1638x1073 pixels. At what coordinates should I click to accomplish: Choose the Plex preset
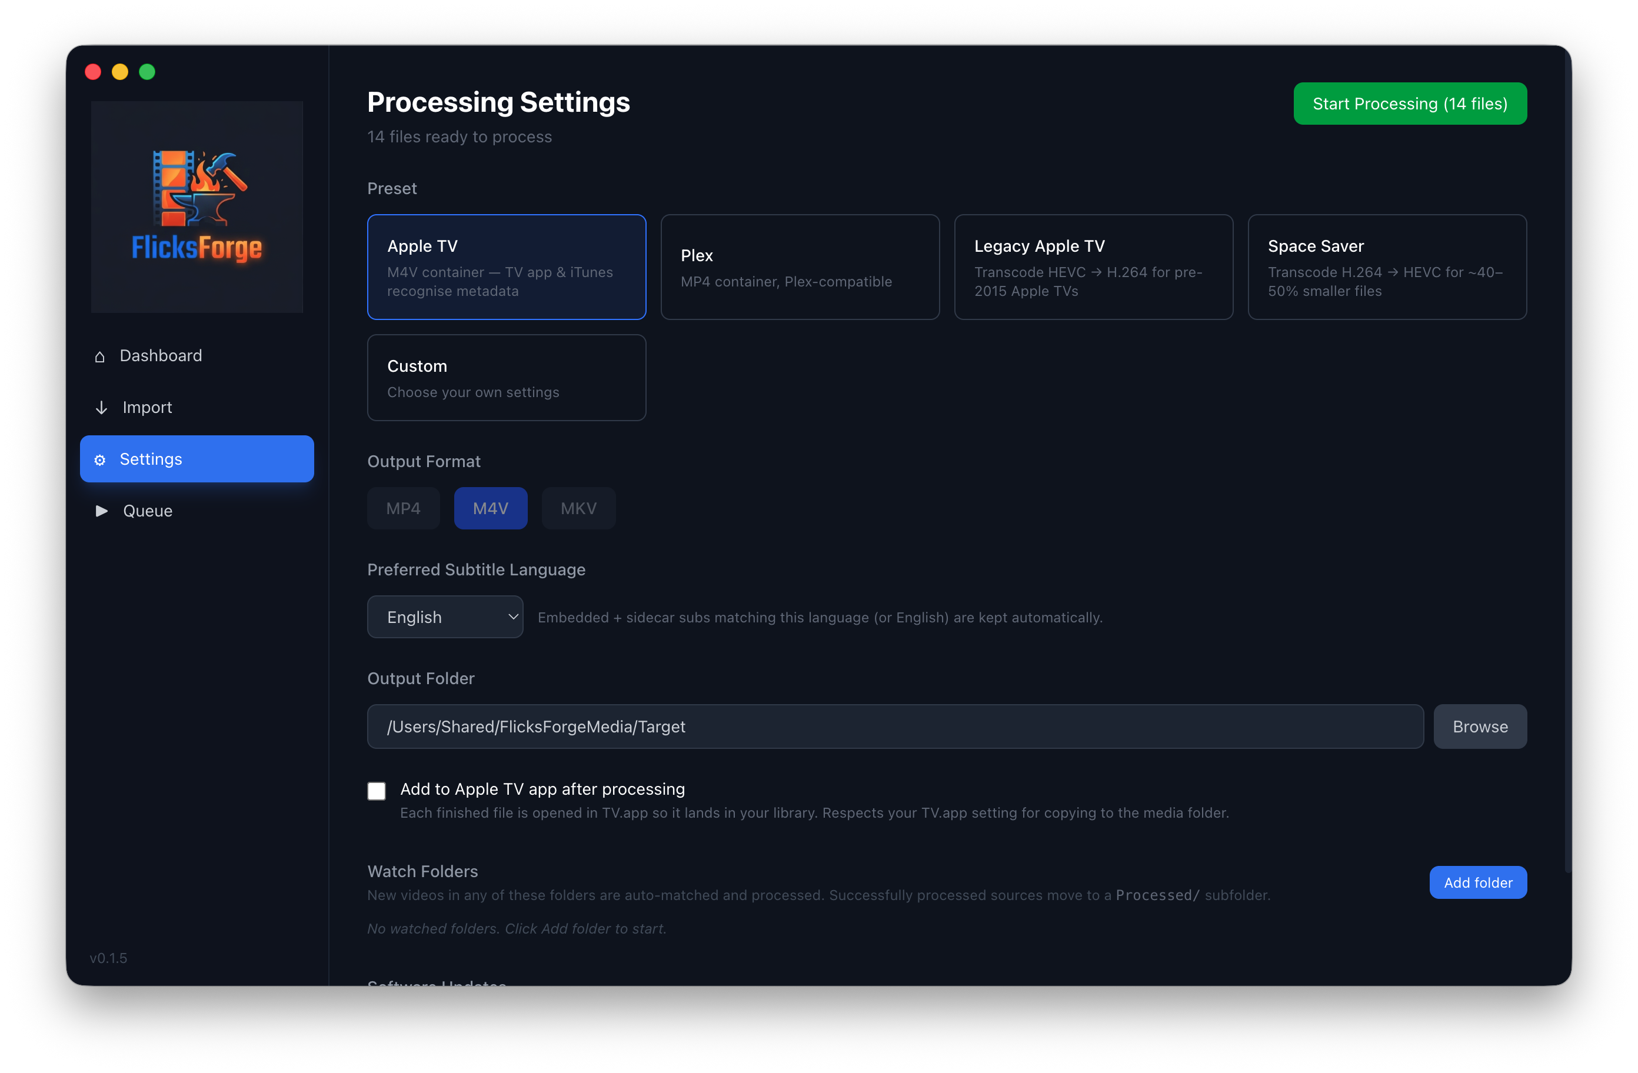800,267
